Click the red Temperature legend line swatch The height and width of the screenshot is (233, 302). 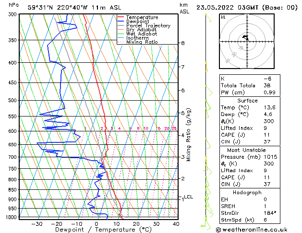pos(121,17)
